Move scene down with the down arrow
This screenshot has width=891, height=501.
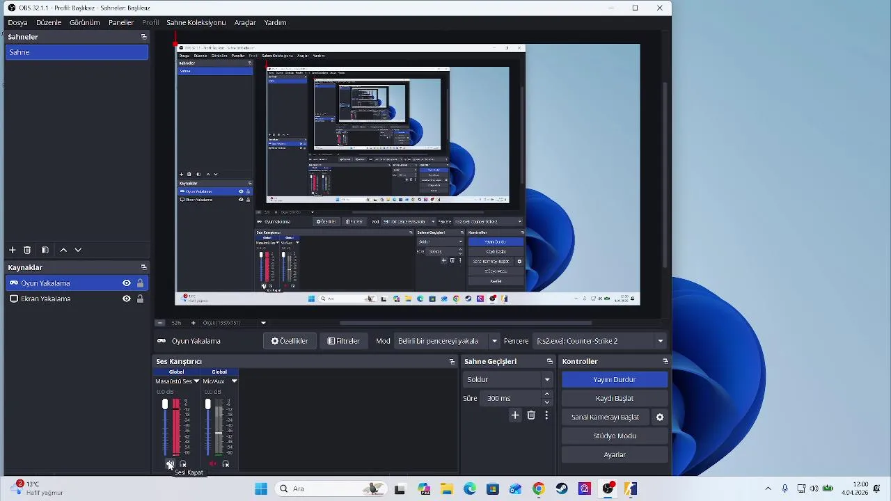point(78,250)
